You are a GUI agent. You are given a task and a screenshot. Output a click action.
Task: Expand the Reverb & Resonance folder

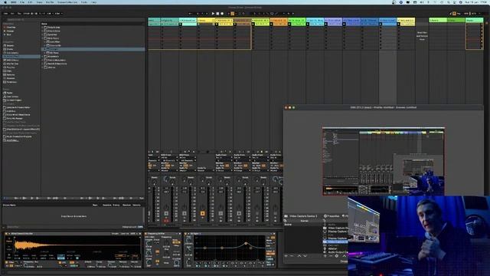(43, 64)
